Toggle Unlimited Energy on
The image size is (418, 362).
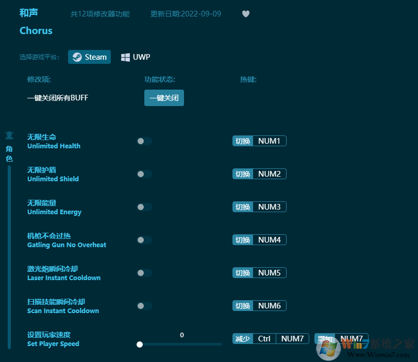(x=144, y=207)
